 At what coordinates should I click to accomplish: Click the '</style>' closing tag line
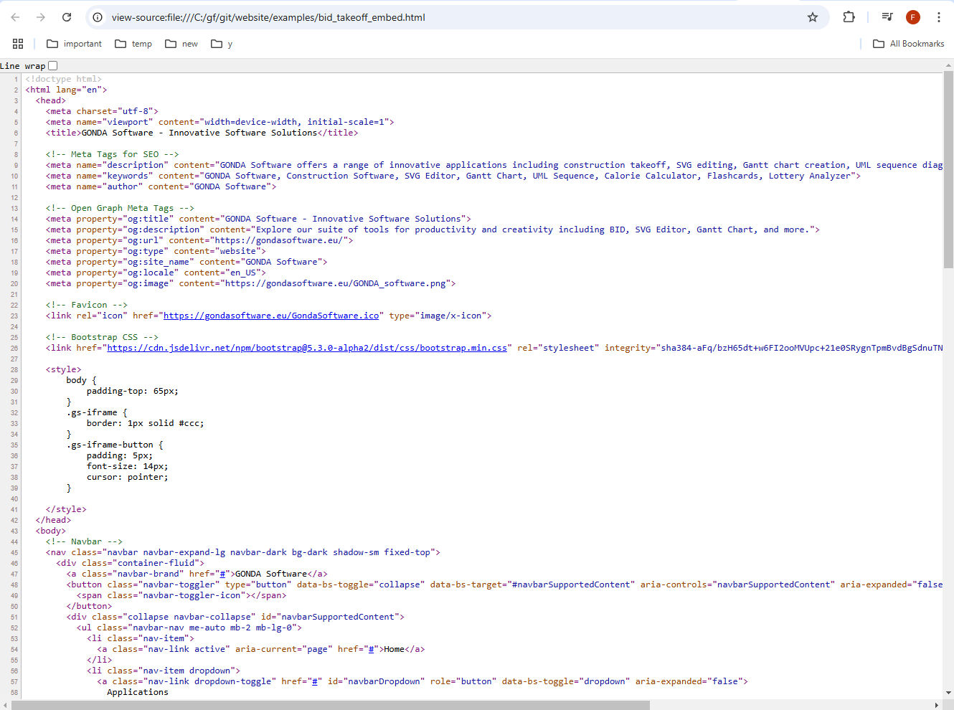pos(66,509)
